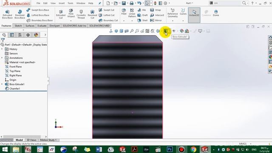Click the Rebuild traffic light icon
Image resolution: width=272 pixels, height=153 pixels.
pos(155,3)
